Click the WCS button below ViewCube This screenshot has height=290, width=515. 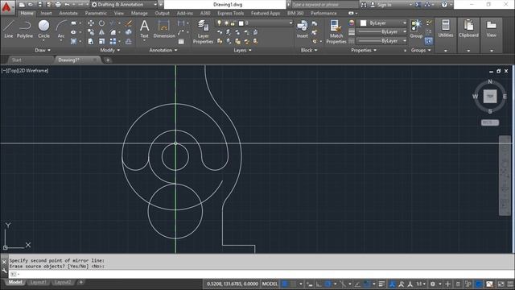[490, 122]
